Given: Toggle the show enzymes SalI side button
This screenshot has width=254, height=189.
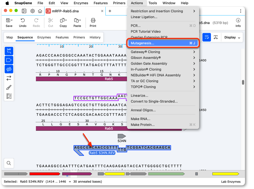Looking at the screenshot, I should [x=9, y=51].
